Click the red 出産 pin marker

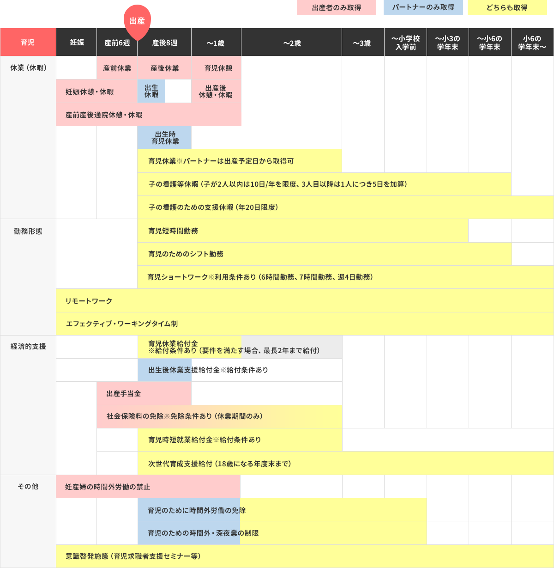tap(137, 21)
